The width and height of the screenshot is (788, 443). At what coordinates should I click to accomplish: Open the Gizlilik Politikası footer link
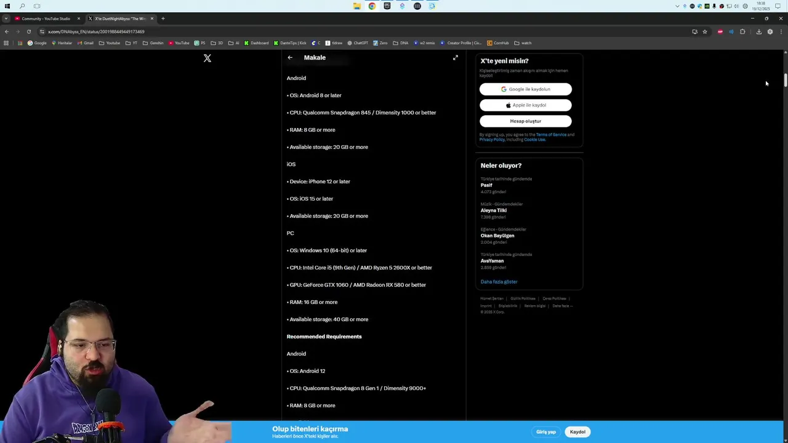coord(523,298)
